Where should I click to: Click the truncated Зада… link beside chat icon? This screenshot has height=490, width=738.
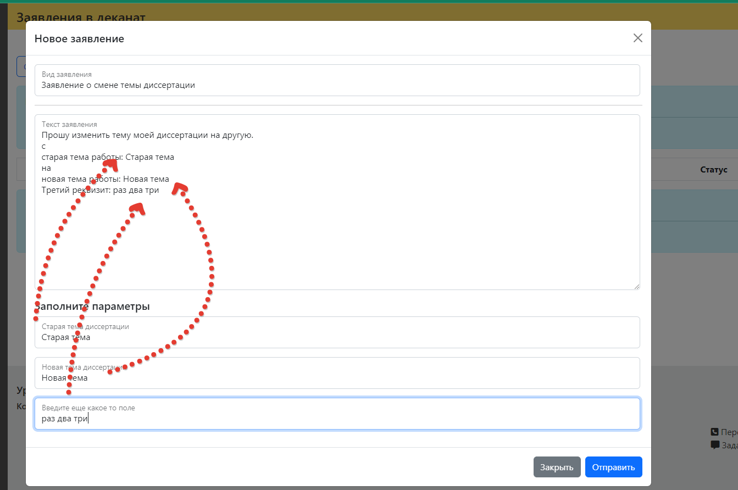pos(729,445)
